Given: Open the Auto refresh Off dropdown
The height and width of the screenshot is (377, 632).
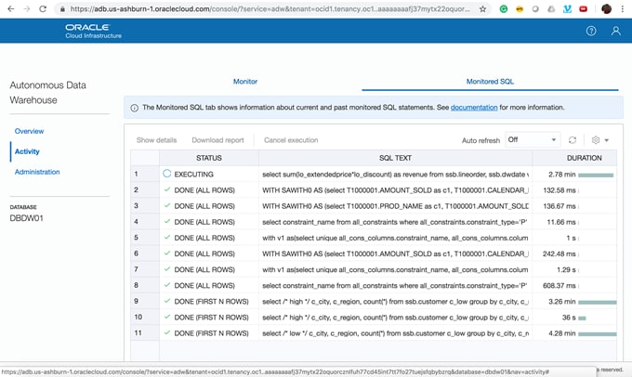Looking at the screenshot, I should click(533, 140).
